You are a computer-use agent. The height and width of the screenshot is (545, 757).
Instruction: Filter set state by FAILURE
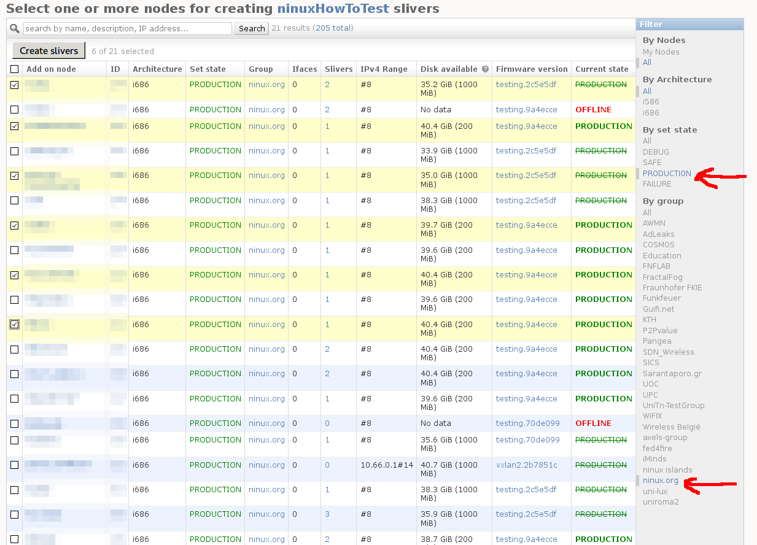(657, 184)
